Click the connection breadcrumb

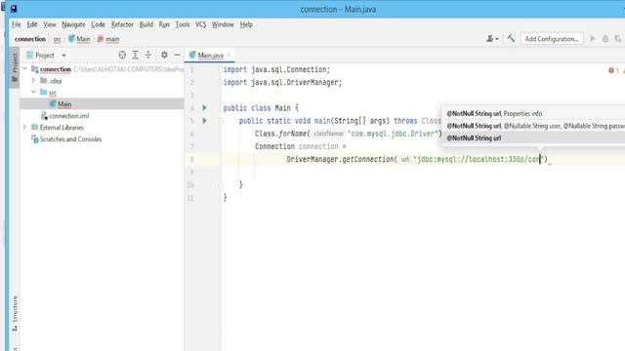pyautogui.click(x=30, y=39)
